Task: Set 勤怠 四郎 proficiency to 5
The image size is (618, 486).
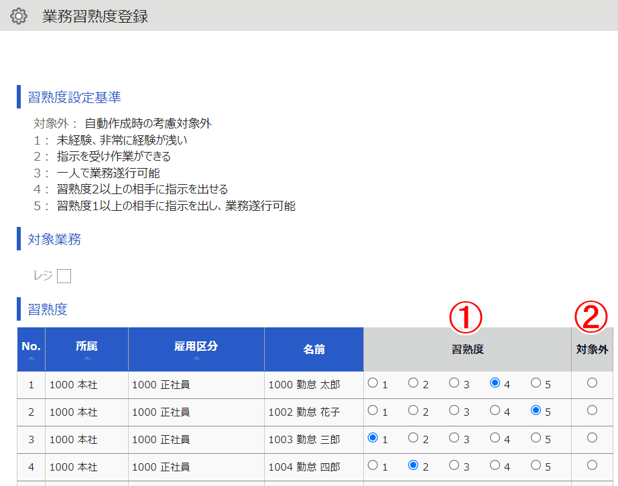Action: [x=536, y=465]
